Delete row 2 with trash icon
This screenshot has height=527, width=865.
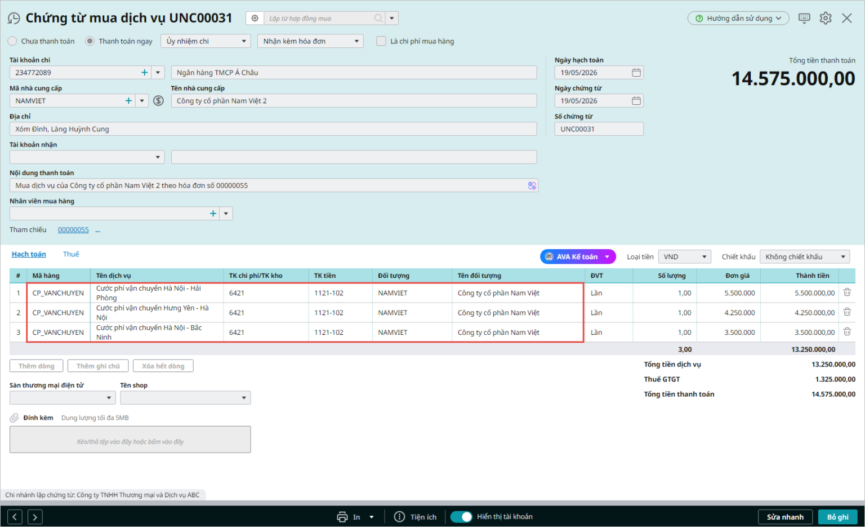[847, 312]
